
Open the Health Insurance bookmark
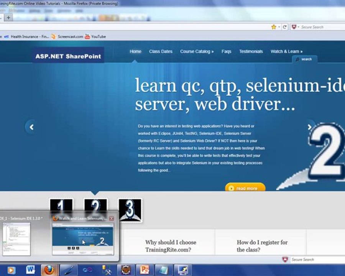(x=26, y=36)
